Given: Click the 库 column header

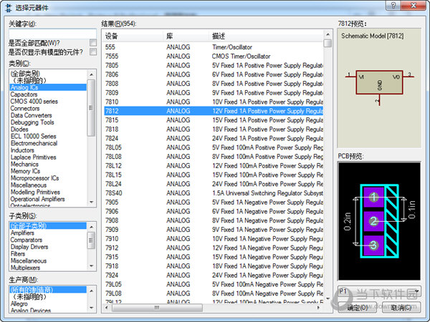Looking at the screenshot, I should tap(186, 36).
